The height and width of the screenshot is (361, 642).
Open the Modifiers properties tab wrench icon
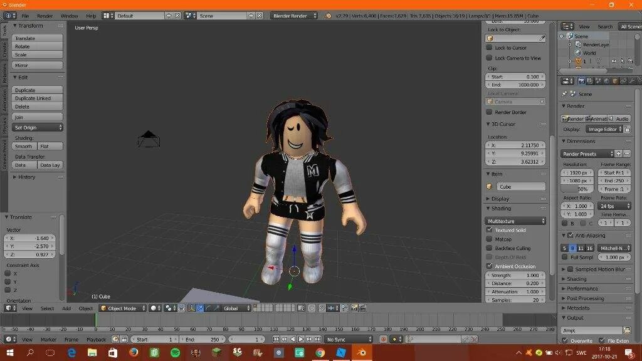pos(632,81)
